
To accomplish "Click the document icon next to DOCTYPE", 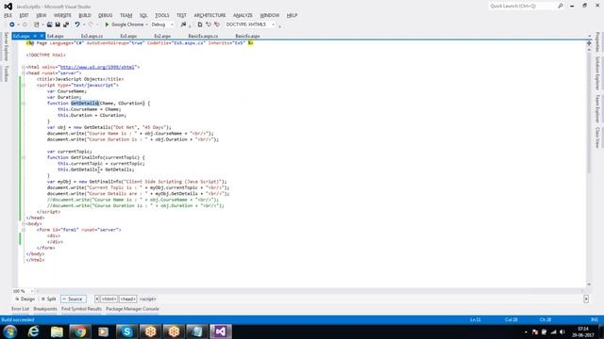I will click(200, 24).
